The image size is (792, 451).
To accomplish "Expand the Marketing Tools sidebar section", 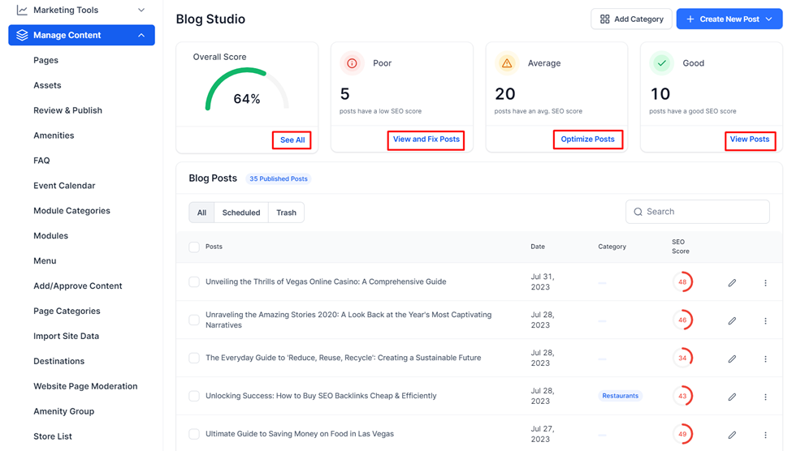I will (81, 10).
